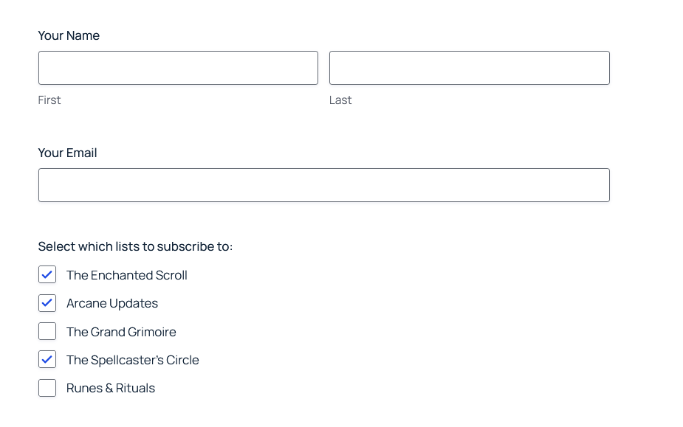Image resolution: width=683 pixels, height=427 pixels.
Task: Click the "Your Name" field label
Action: [69, 35]
